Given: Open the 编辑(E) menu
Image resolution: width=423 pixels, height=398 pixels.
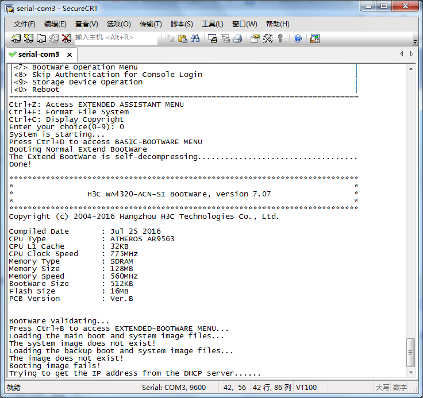Looking at the screenshot, I should (x=55, y=24).
